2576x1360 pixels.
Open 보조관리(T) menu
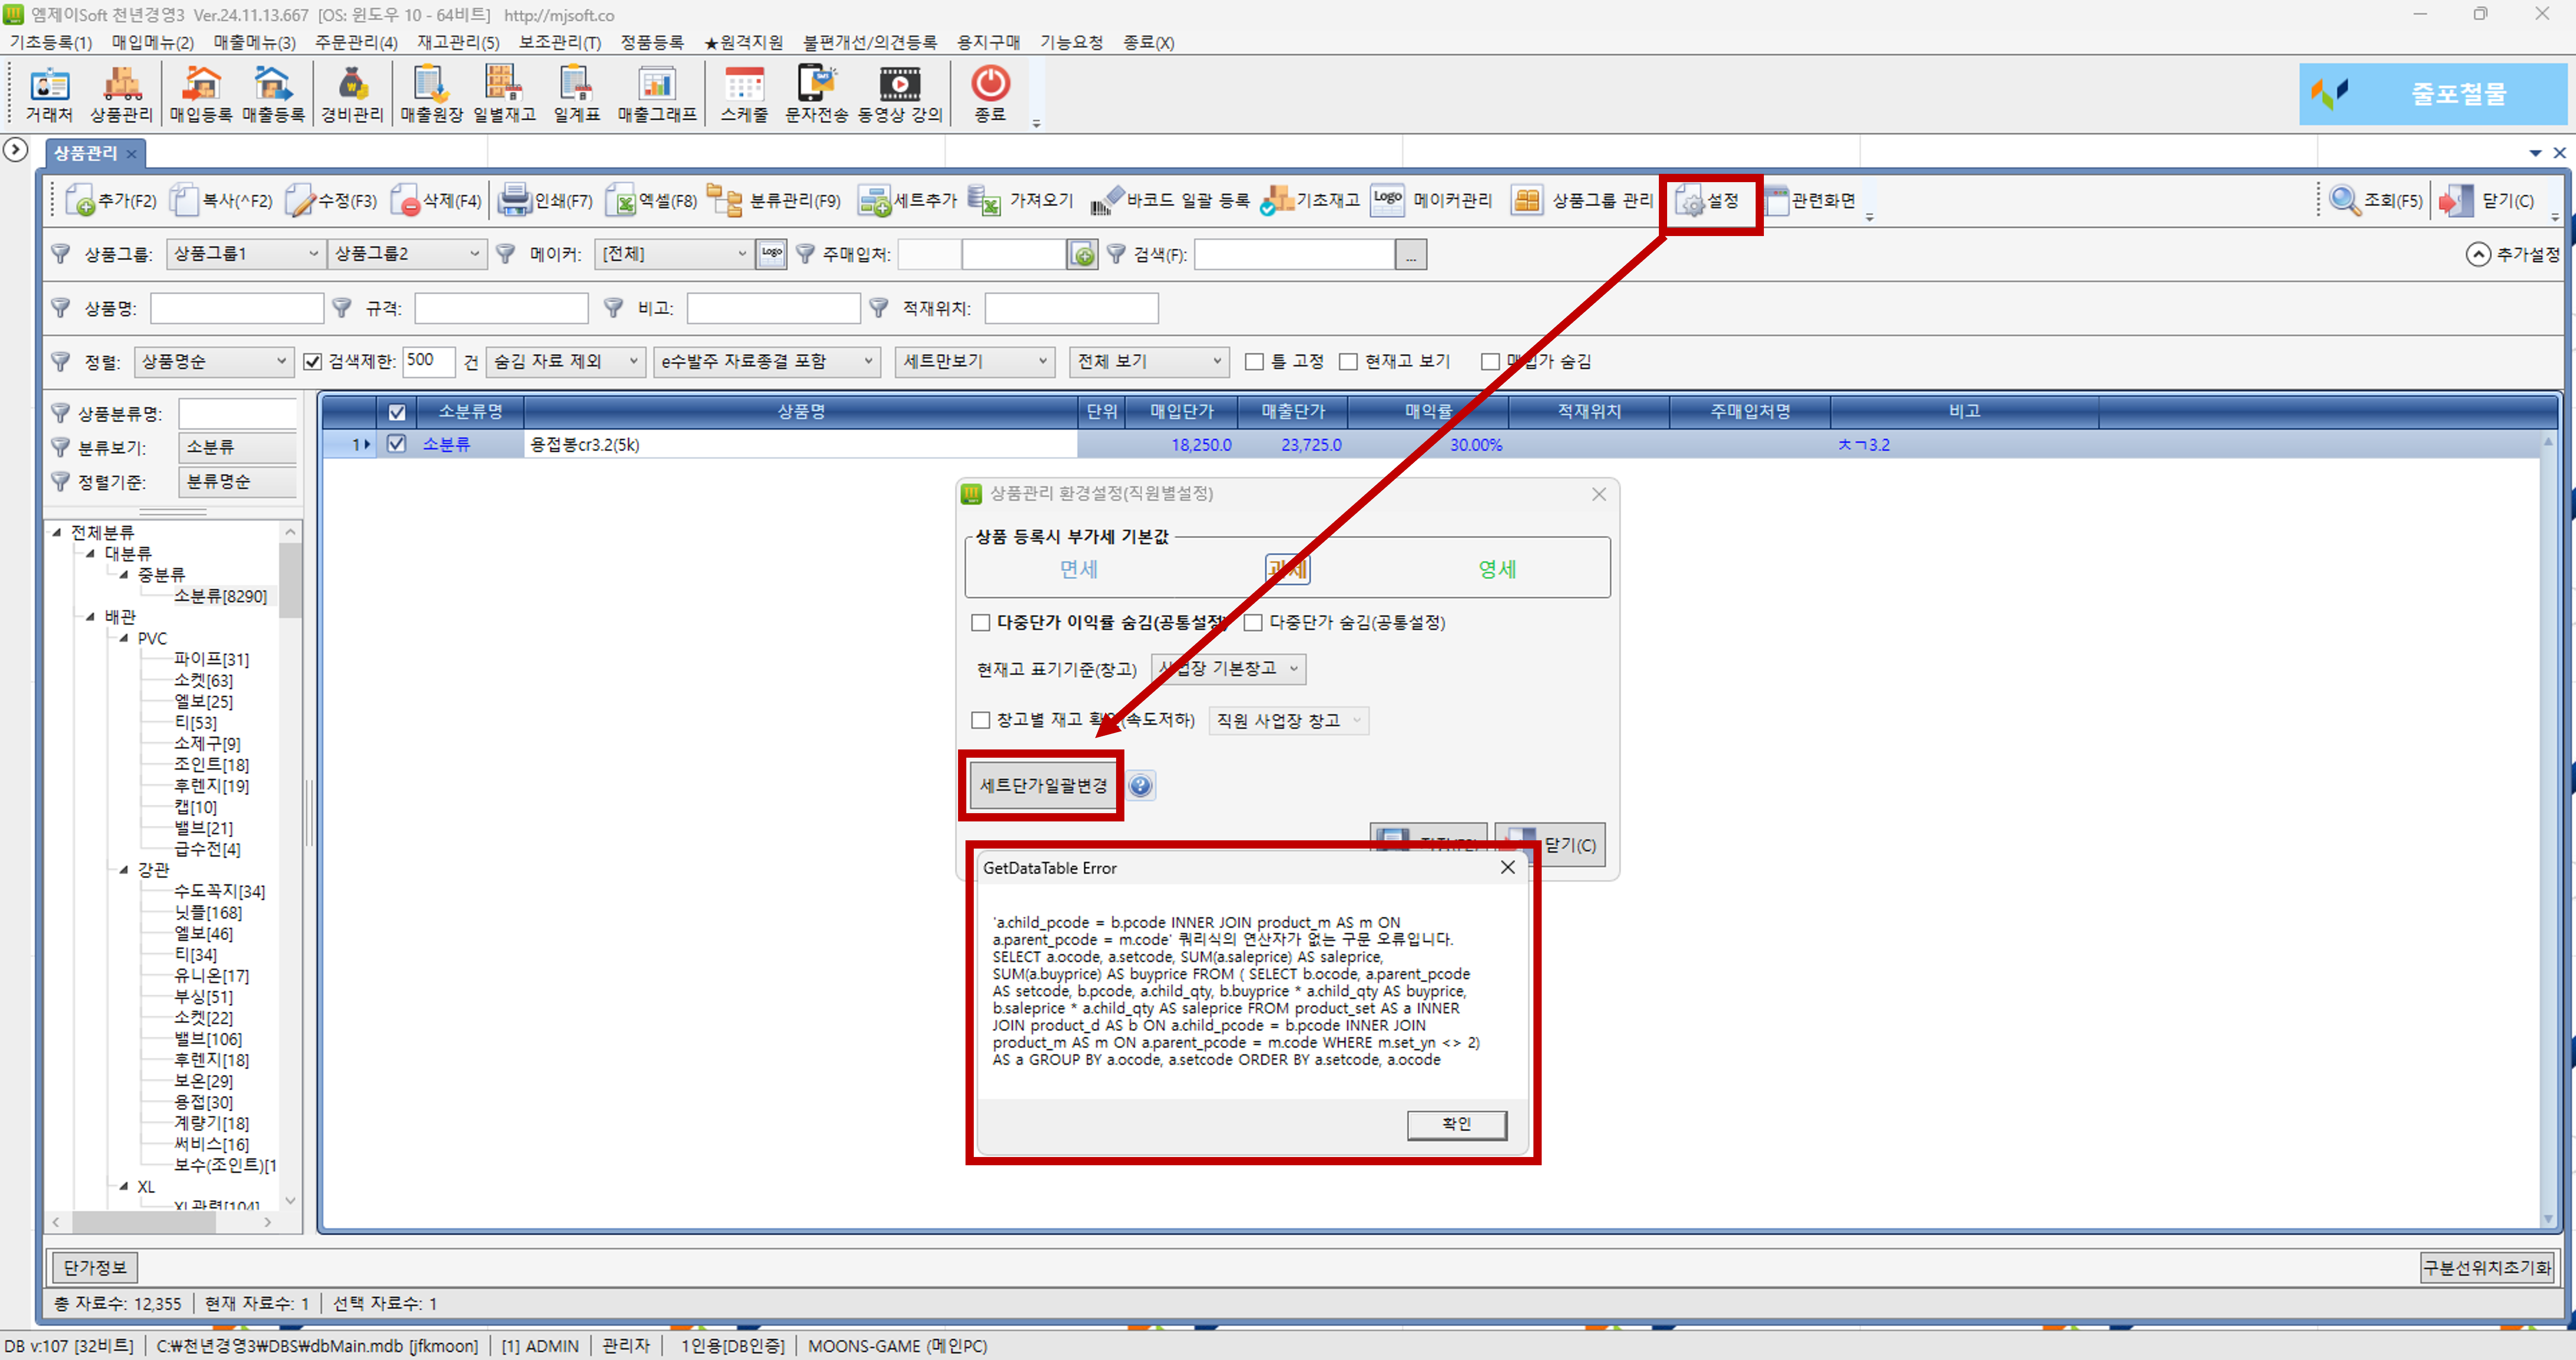pyautogui.click(x=560, y=42)
